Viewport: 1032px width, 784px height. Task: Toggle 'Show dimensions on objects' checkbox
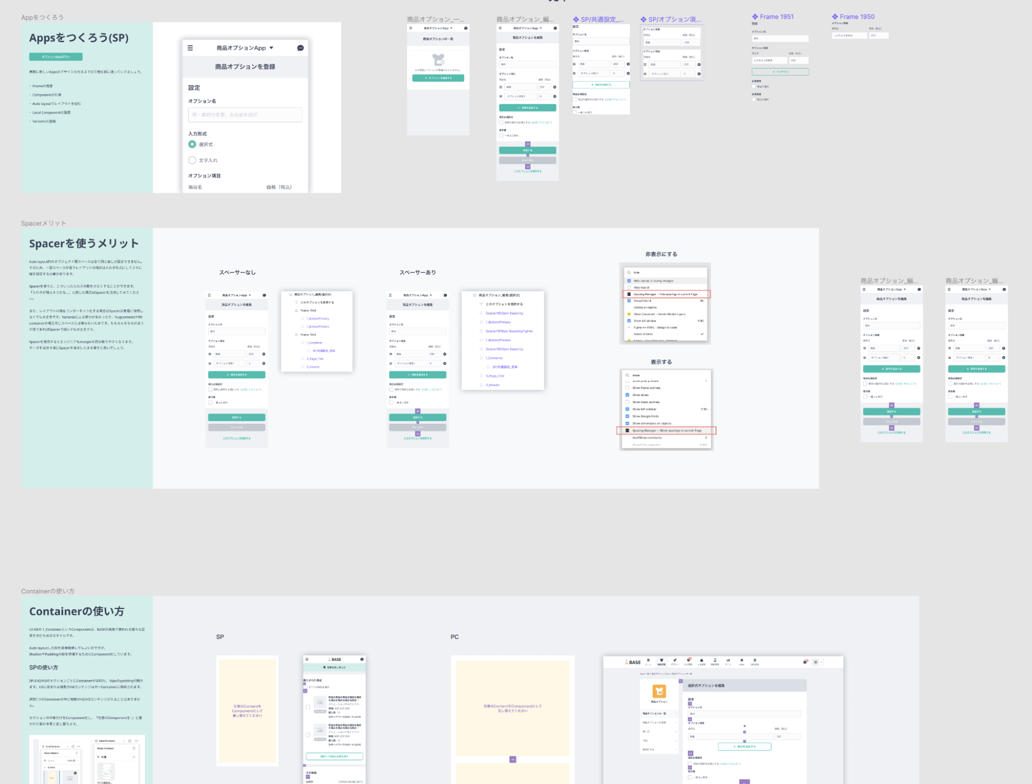tap(627, 423)
